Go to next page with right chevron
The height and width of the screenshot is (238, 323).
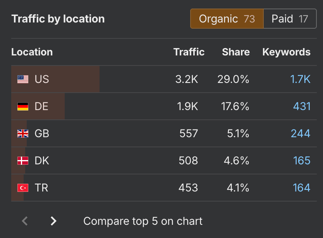coord(53,221)
